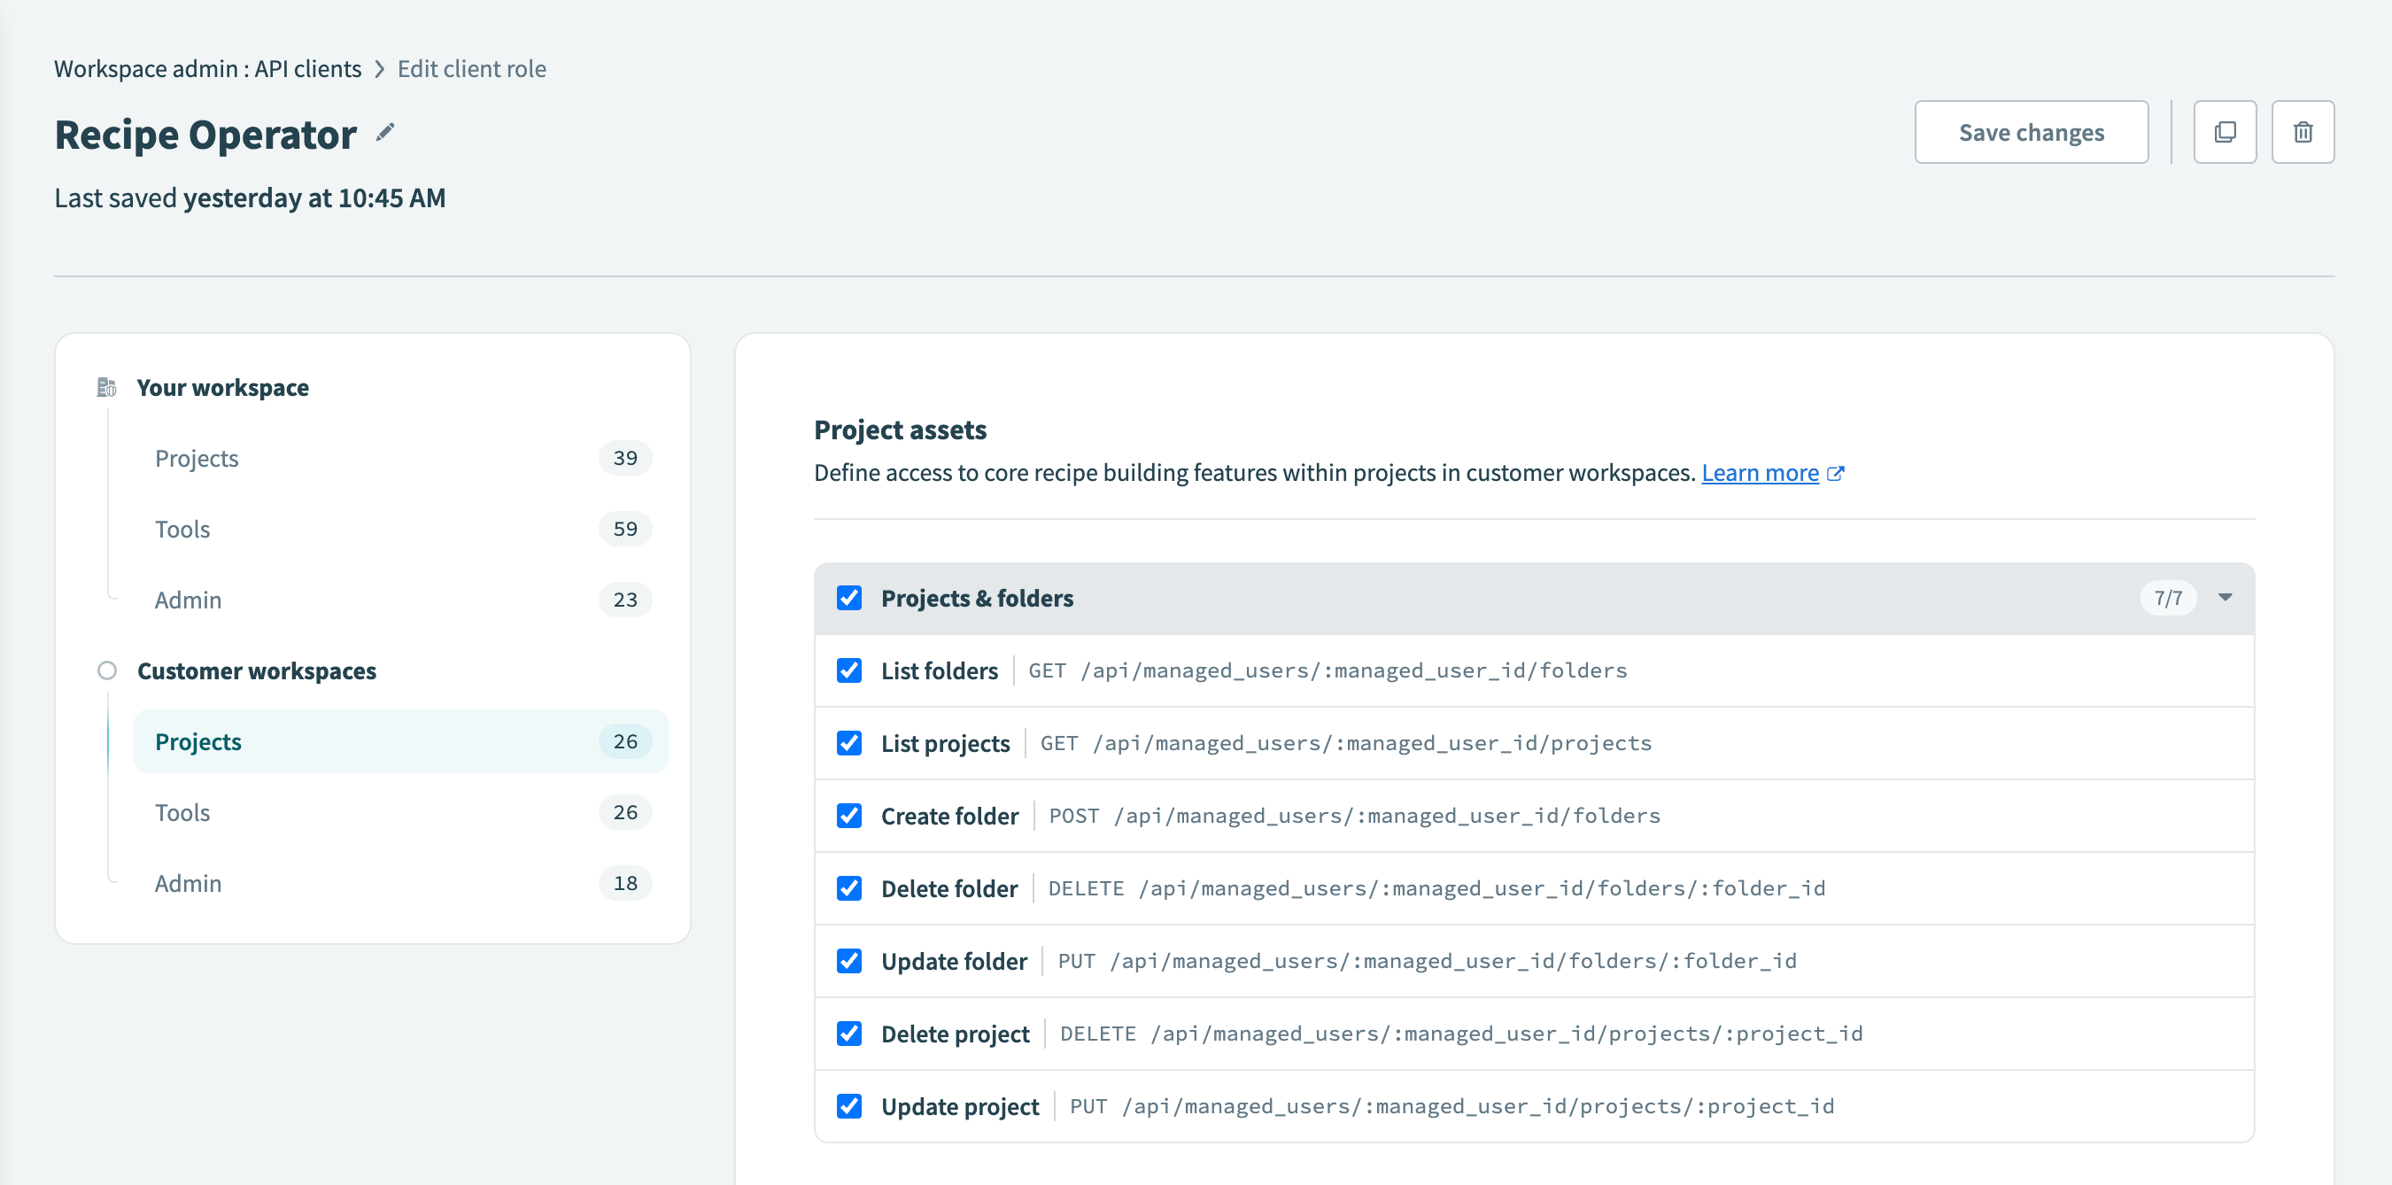Rename the role using the pencil icon

pyautogui.click(x=384, y=132)
